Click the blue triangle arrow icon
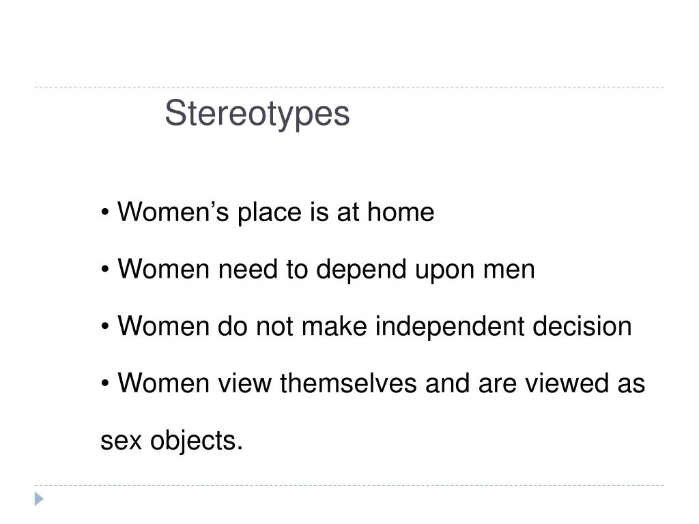Screen dimensions: 699x524 coord(39,499)
